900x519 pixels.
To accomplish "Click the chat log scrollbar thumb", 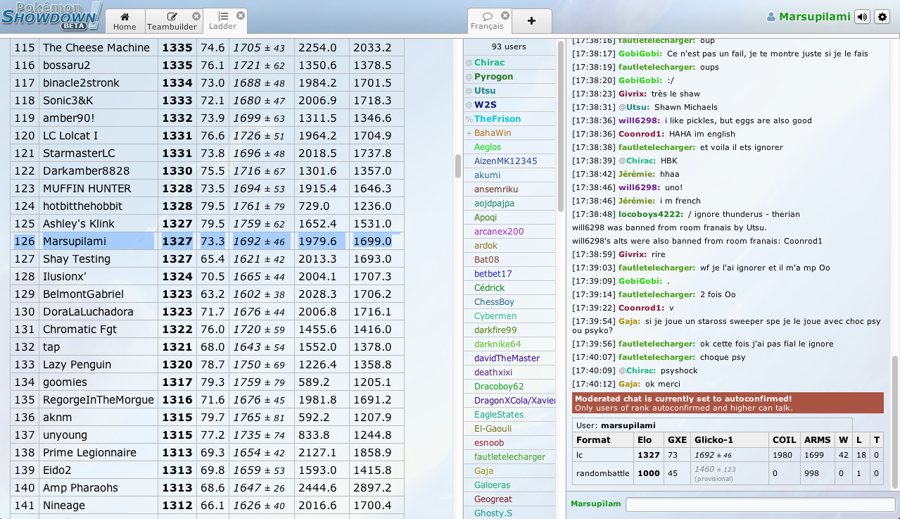I will (x=895, y=421).
